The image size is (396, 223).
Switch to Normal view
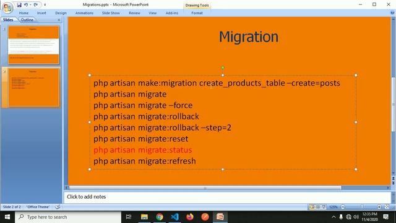(x=312, y=207)
